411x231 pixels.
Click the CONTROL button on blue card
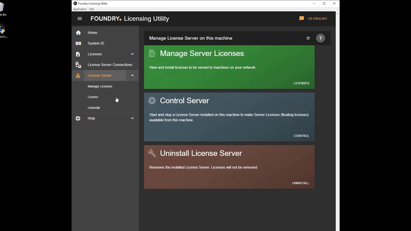pos(301,136)
